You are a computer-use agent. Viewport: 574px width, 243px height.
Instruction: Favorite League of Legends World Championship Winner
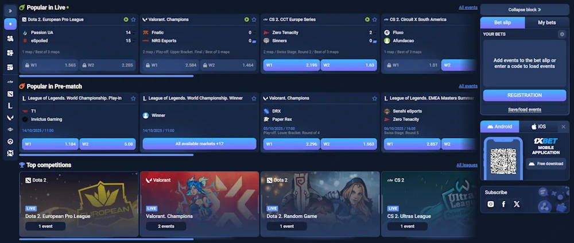pyautogui.click(x=254, y=98)
